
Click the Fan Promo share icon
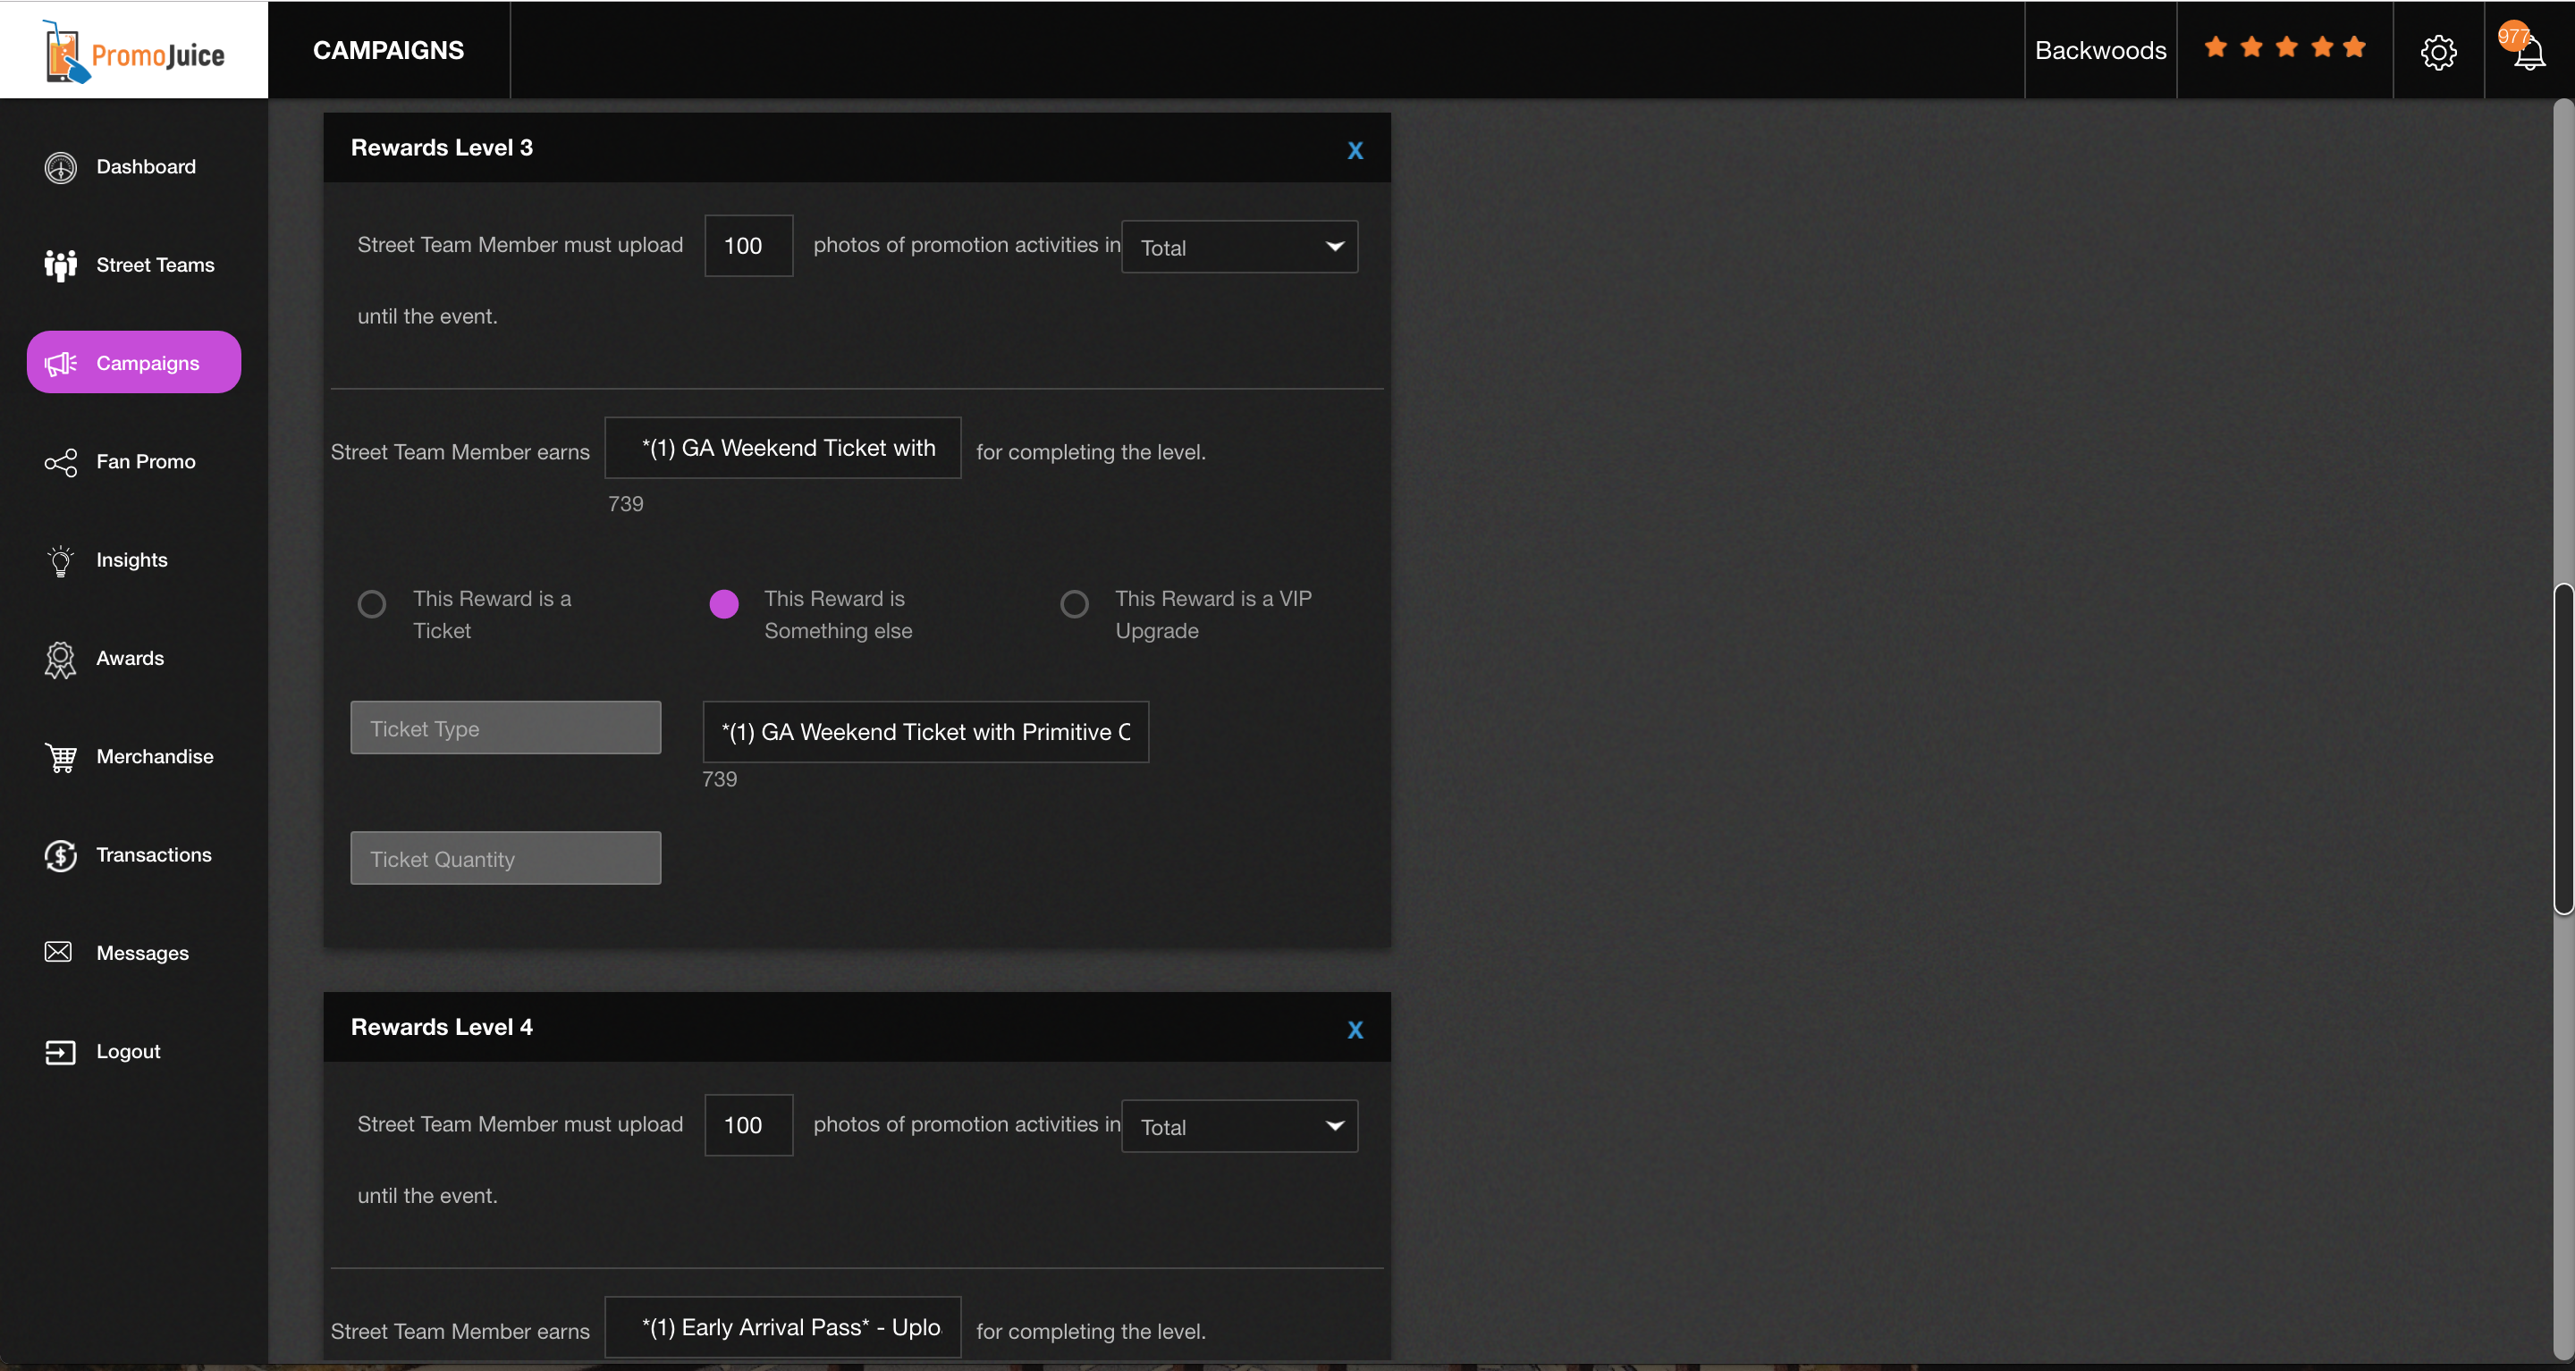(60, 462)
